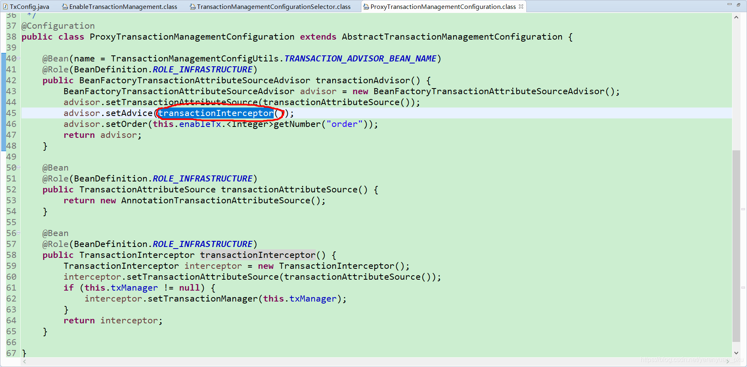Click the lower overview ruler annotation mark

coord(743,287)
